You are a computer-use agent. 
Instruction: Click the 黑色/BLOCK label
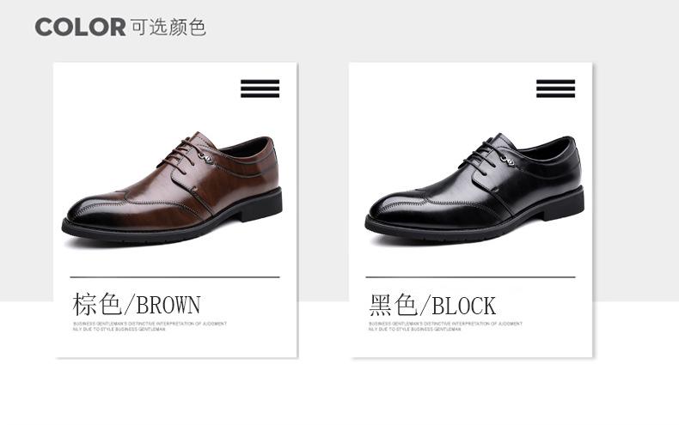point(432,304)
